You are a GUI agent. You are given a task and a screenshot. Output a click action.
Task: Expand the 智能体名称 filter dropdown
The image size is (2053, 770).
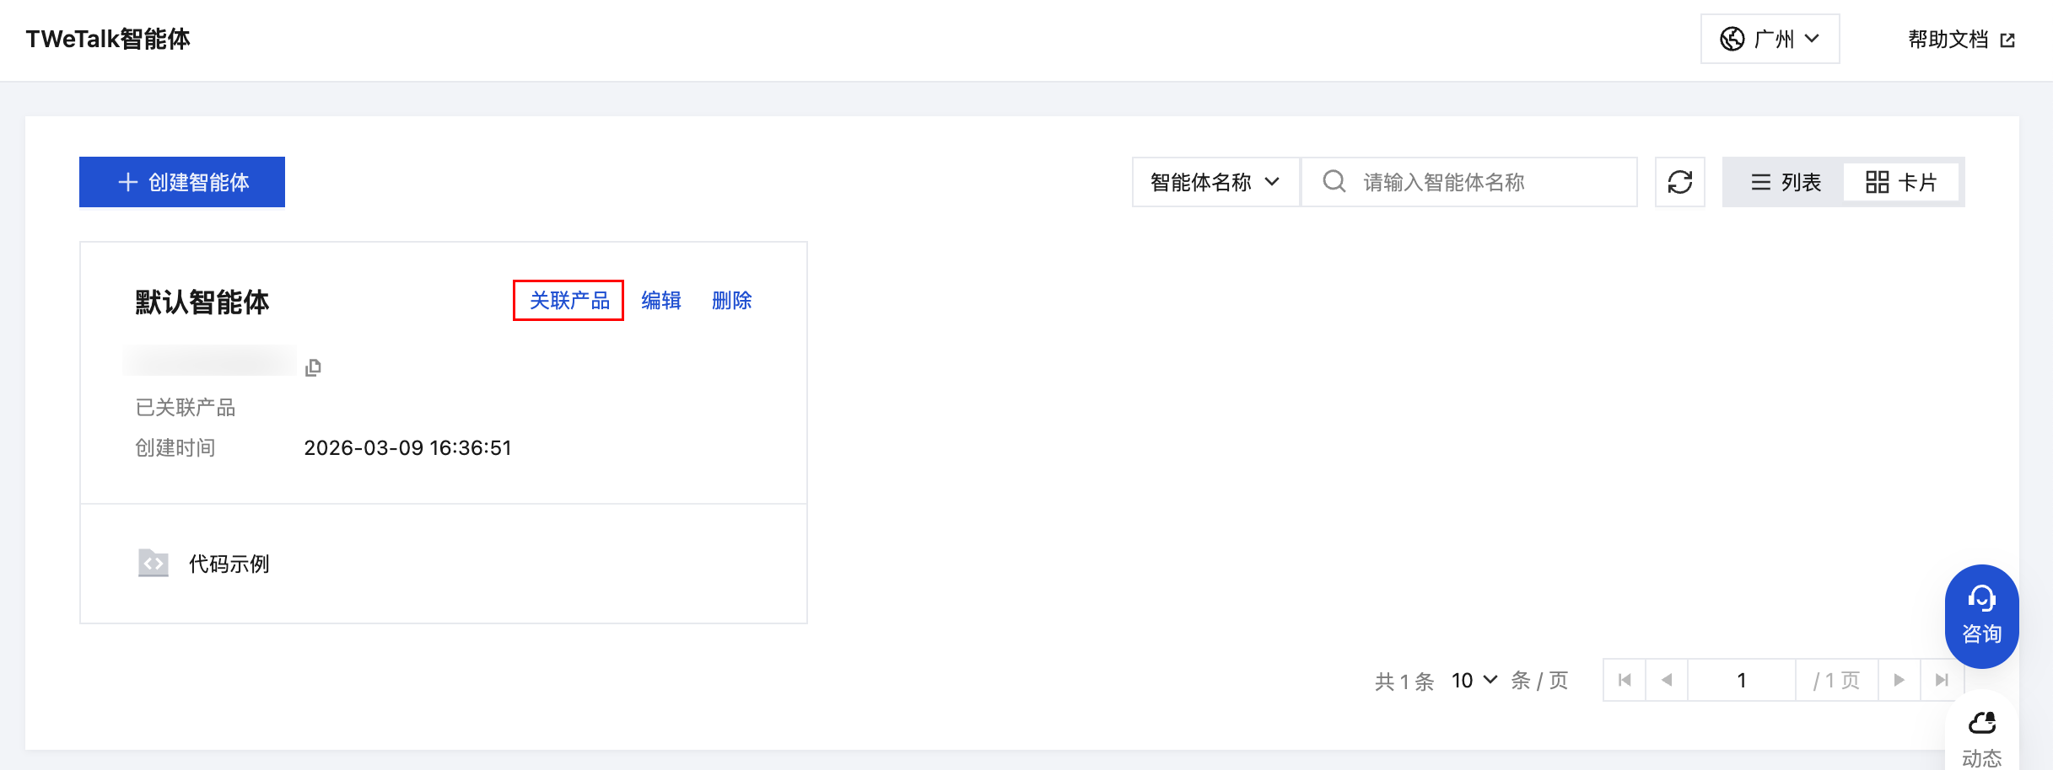[x=1215, y=182]
